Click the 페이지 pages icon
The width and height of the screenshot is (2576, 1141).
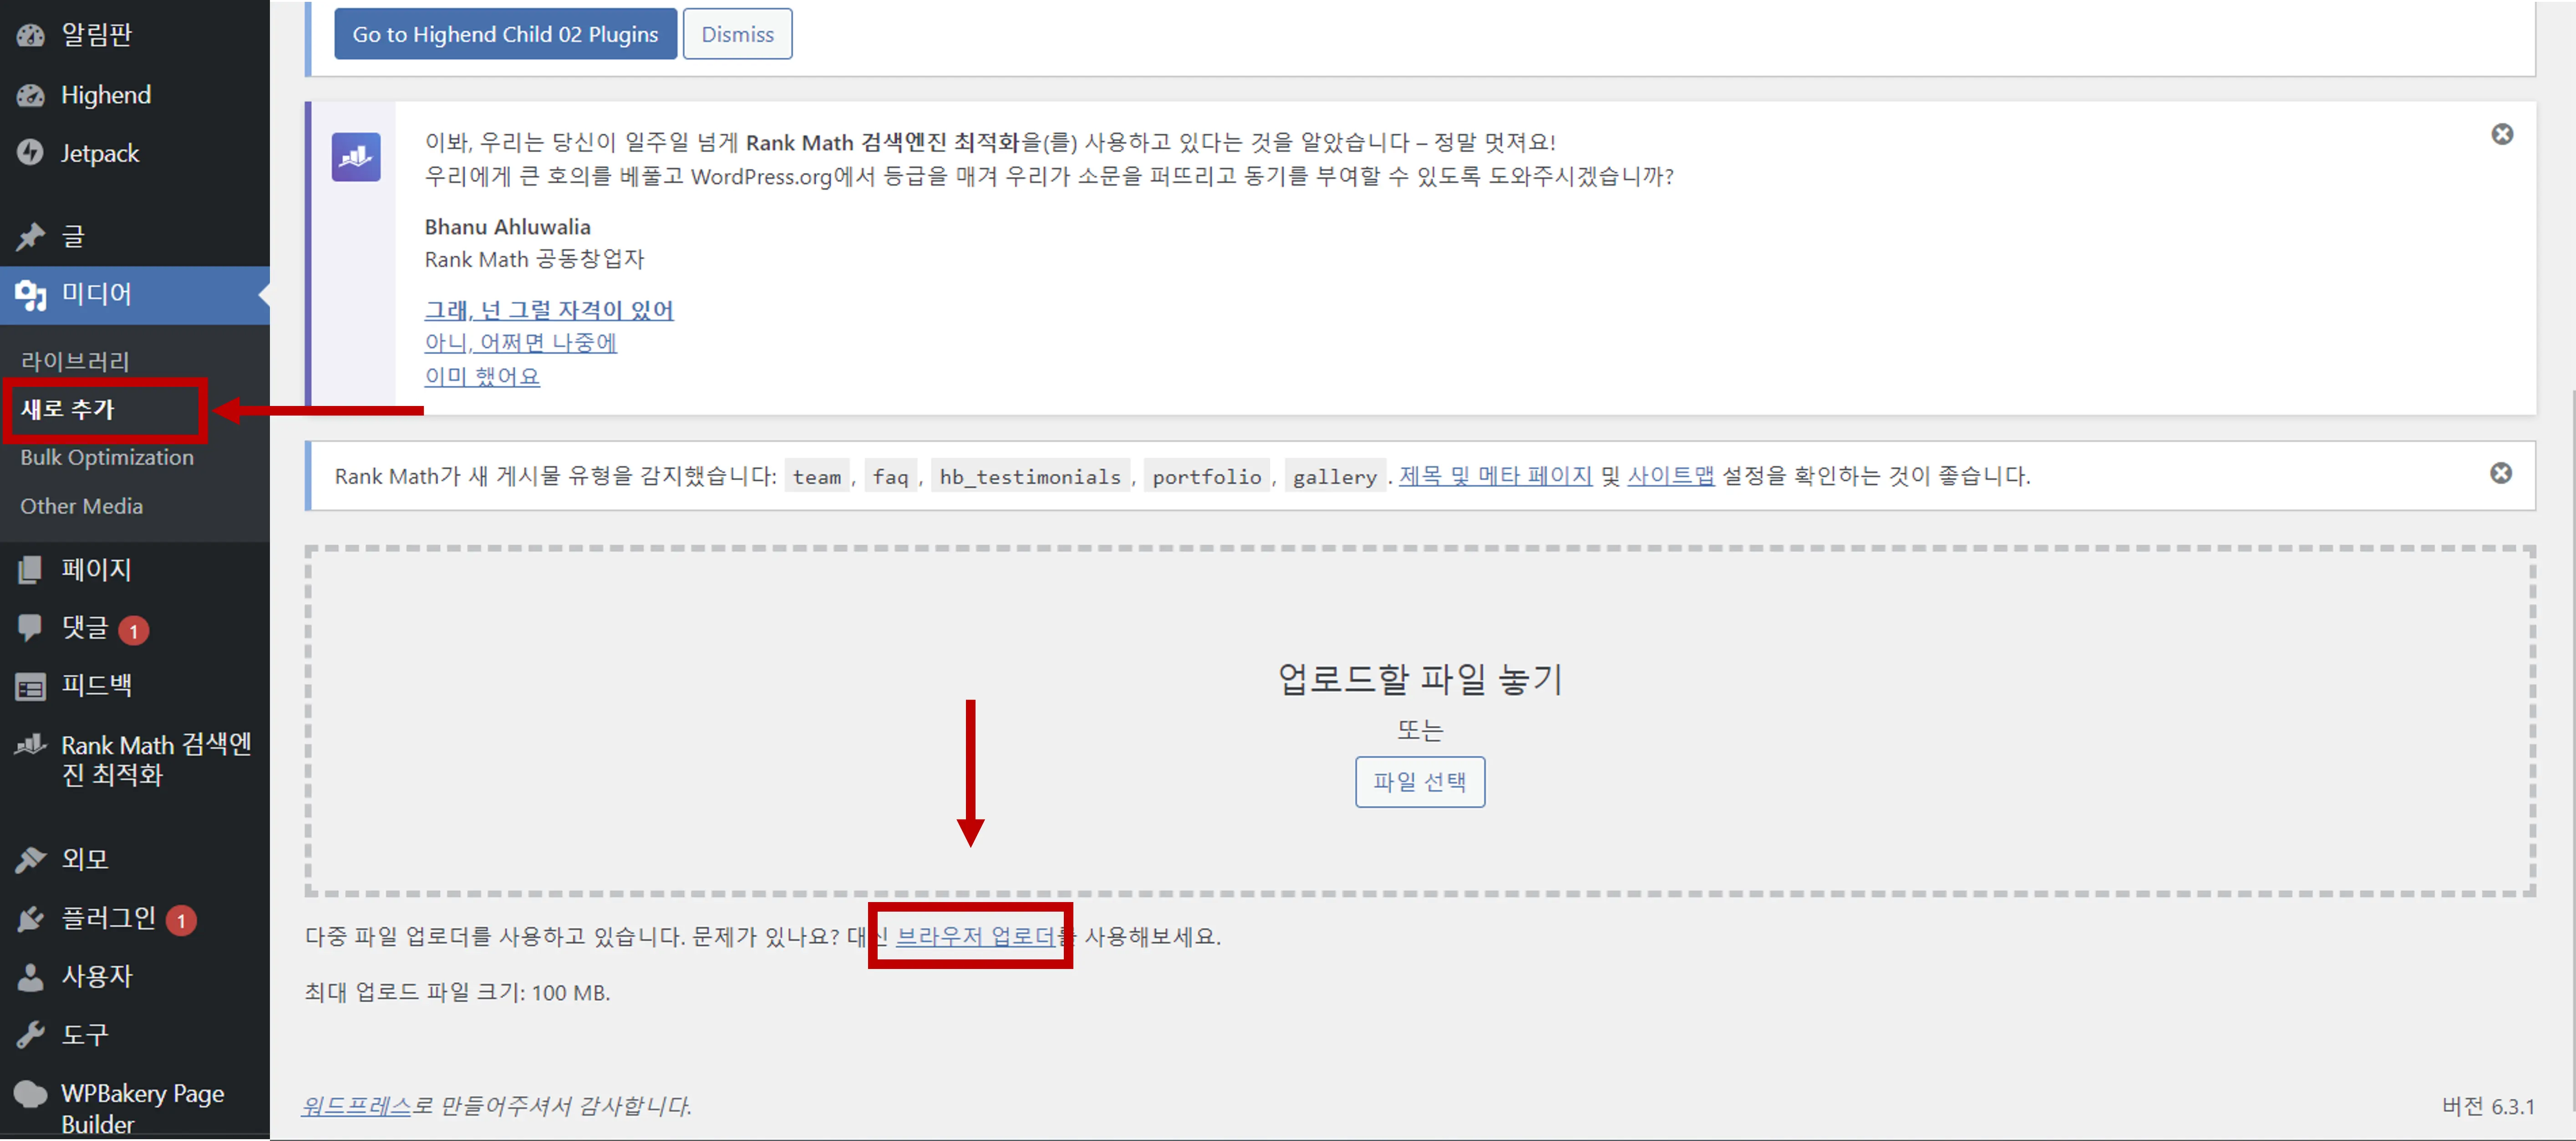tap(31, 569)
